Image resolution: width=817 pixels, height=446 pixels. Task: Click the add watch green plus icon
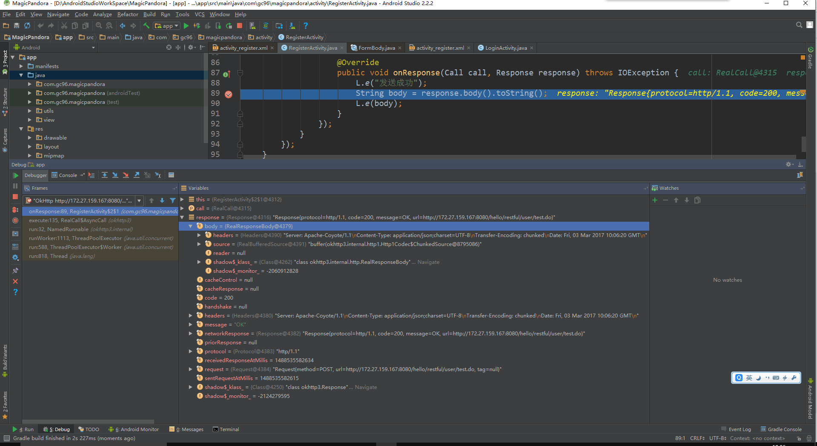pos(655,200)
